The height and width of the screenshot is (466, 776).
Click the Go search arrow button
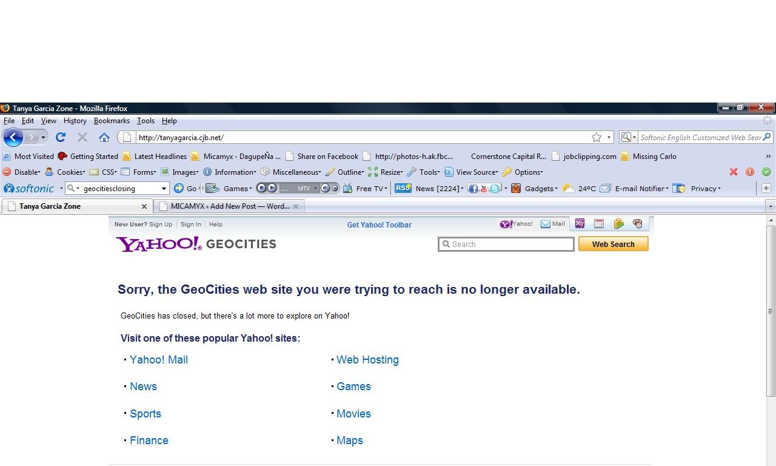coord(186,188)
